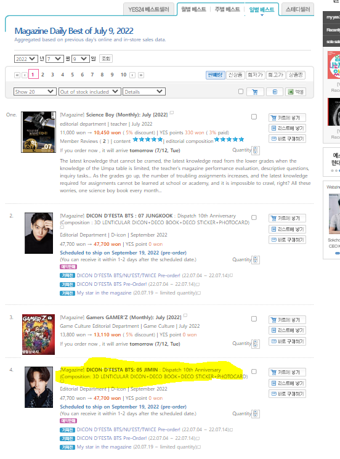Screen dimensions: 340x459
Task: Switch to 주별 베스트 weekly tab
Action: tap(227, 9)
